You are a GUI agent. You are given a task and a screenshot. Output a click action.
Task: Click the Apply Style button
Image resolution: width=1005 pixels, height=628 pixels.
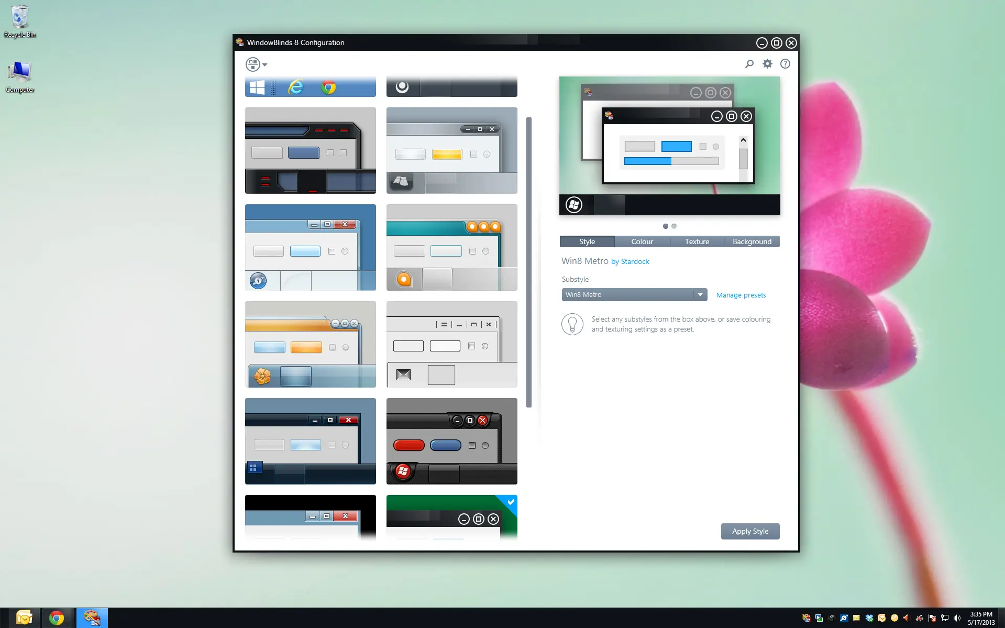pyautogui.click(x=750, y=531)
